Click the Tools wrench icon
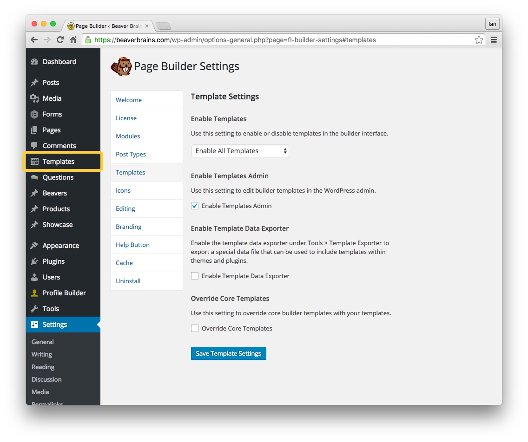This screenshot has height=442, width=528. pos(34,309)
